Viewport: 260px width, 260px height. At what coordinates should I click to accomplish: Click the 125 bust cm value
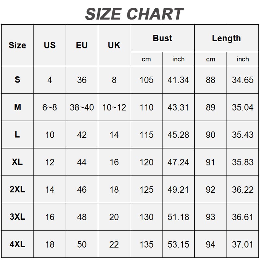146,189
